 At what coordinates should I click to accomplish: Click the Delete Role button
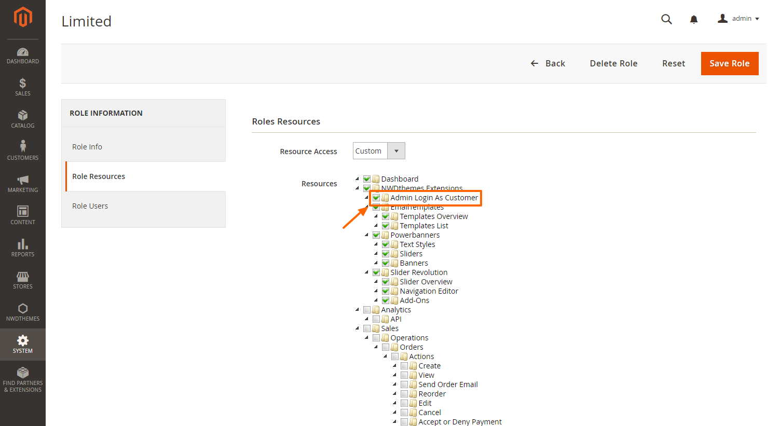click(x=613, y=63)
